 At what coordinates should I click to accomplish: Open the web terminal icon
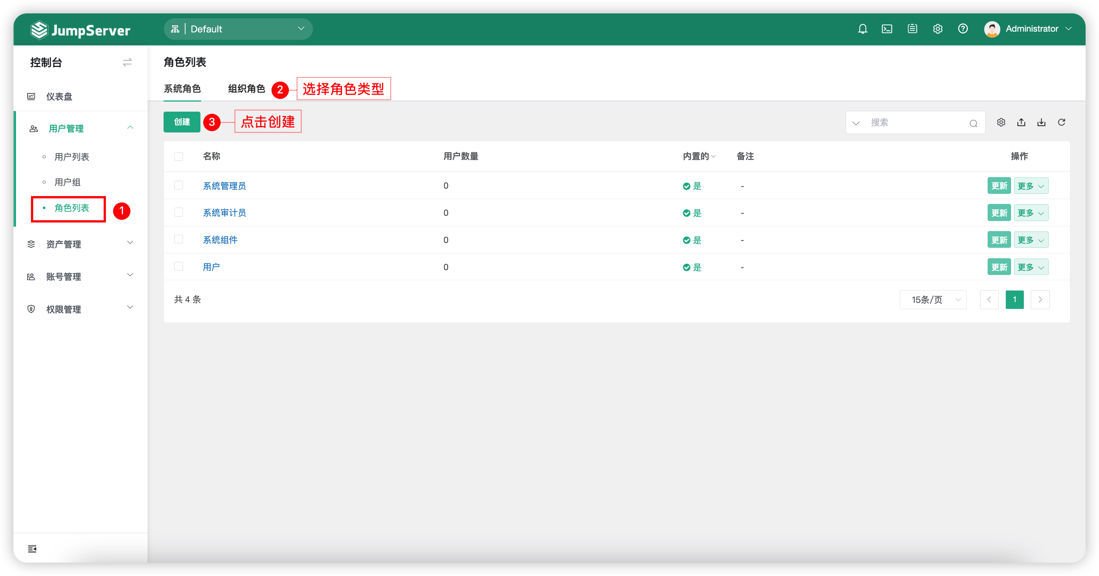tap(887, 29)
